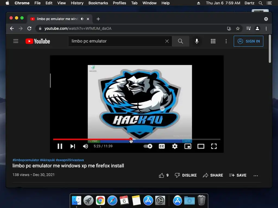The width and height of the screenshot is (278, 208).
Task: Open Safari from the Dock
Action: click(x=112, y=201)
